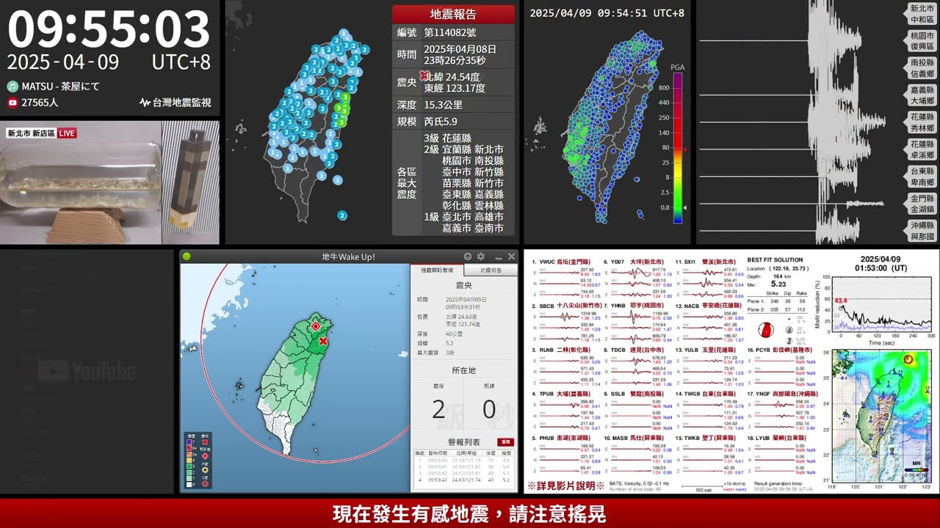Click station label 6. YD07 大坪(新北市)
Screen dimensions: 940x528
tap(634, 261)
